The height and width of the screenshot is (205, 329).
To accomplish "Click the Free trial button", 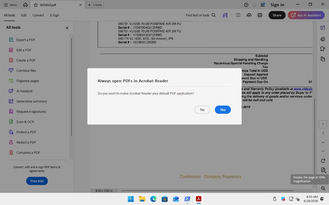I will (x=37, y=181).
